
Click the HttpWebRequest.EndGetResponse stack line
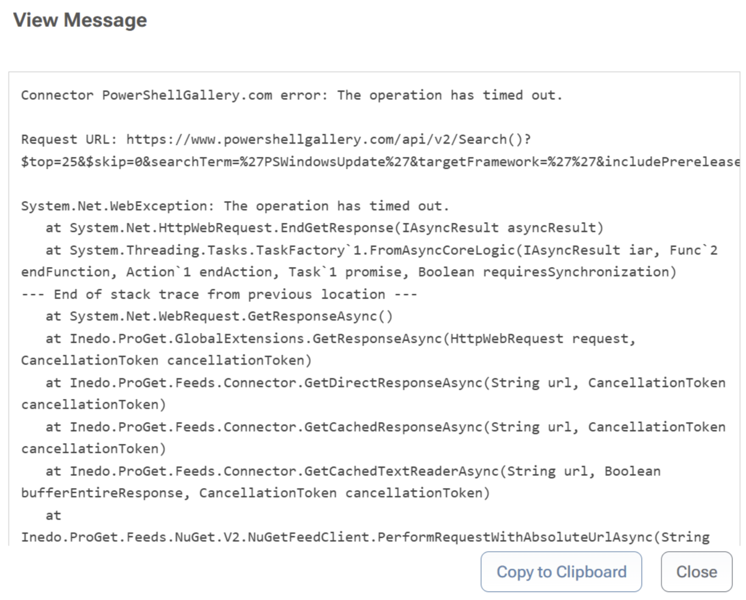325,228
